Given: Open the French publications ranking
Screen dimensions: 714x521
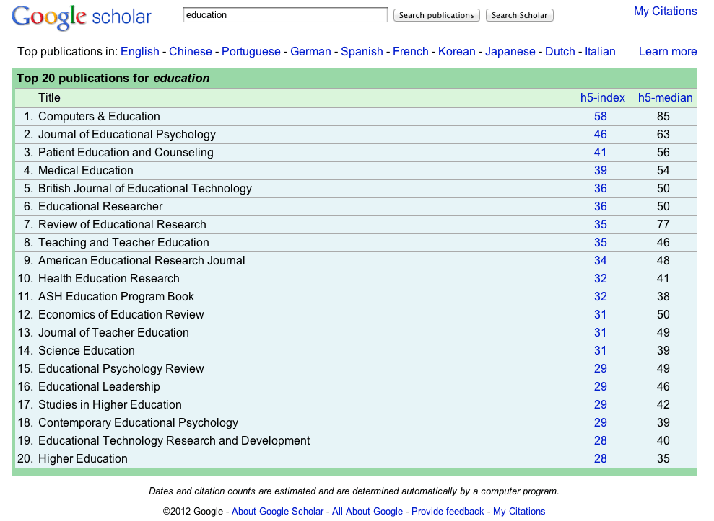Looking at the screenshot, I should [x=410, y=51].
